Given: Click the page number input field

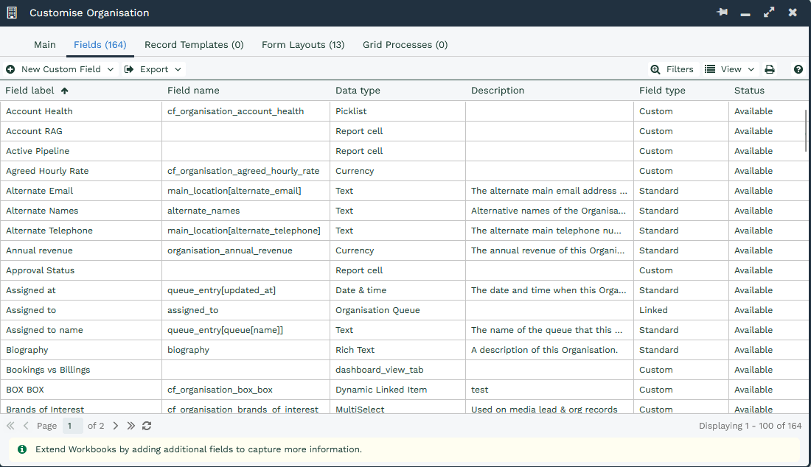Looking at the screenshot, I should (x=72, y=426).
